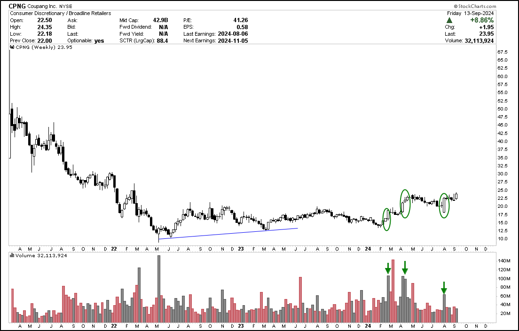Image resolution: width=519 pixels, height=331 pixels.
Task: Click the 50.0 label on the price axis
Action: click(x=503, y=109)
